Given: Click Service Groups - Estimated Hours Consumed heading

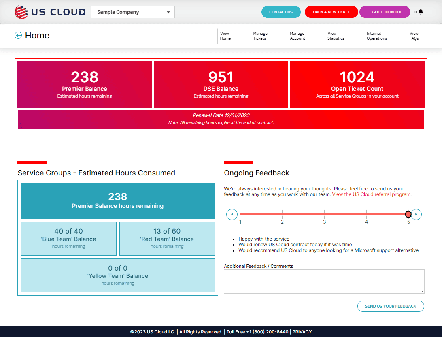Looking at the screenshot, I should pos(96,173).
